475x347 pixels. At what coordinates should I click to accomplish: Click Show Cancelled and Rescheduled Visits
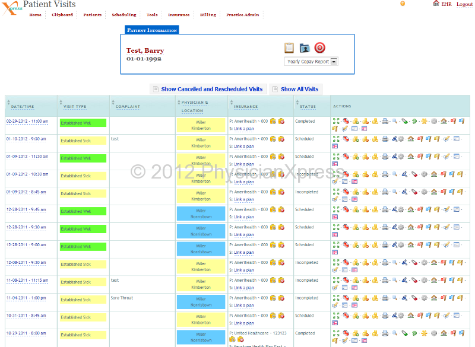point(211,89)
